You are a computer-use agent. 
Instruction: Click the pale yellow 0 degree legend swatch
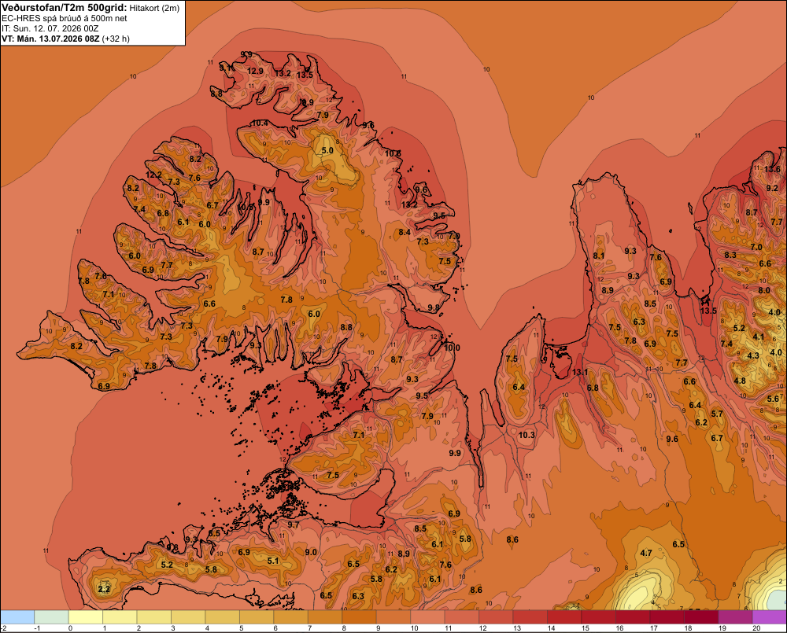coord(85,616)
